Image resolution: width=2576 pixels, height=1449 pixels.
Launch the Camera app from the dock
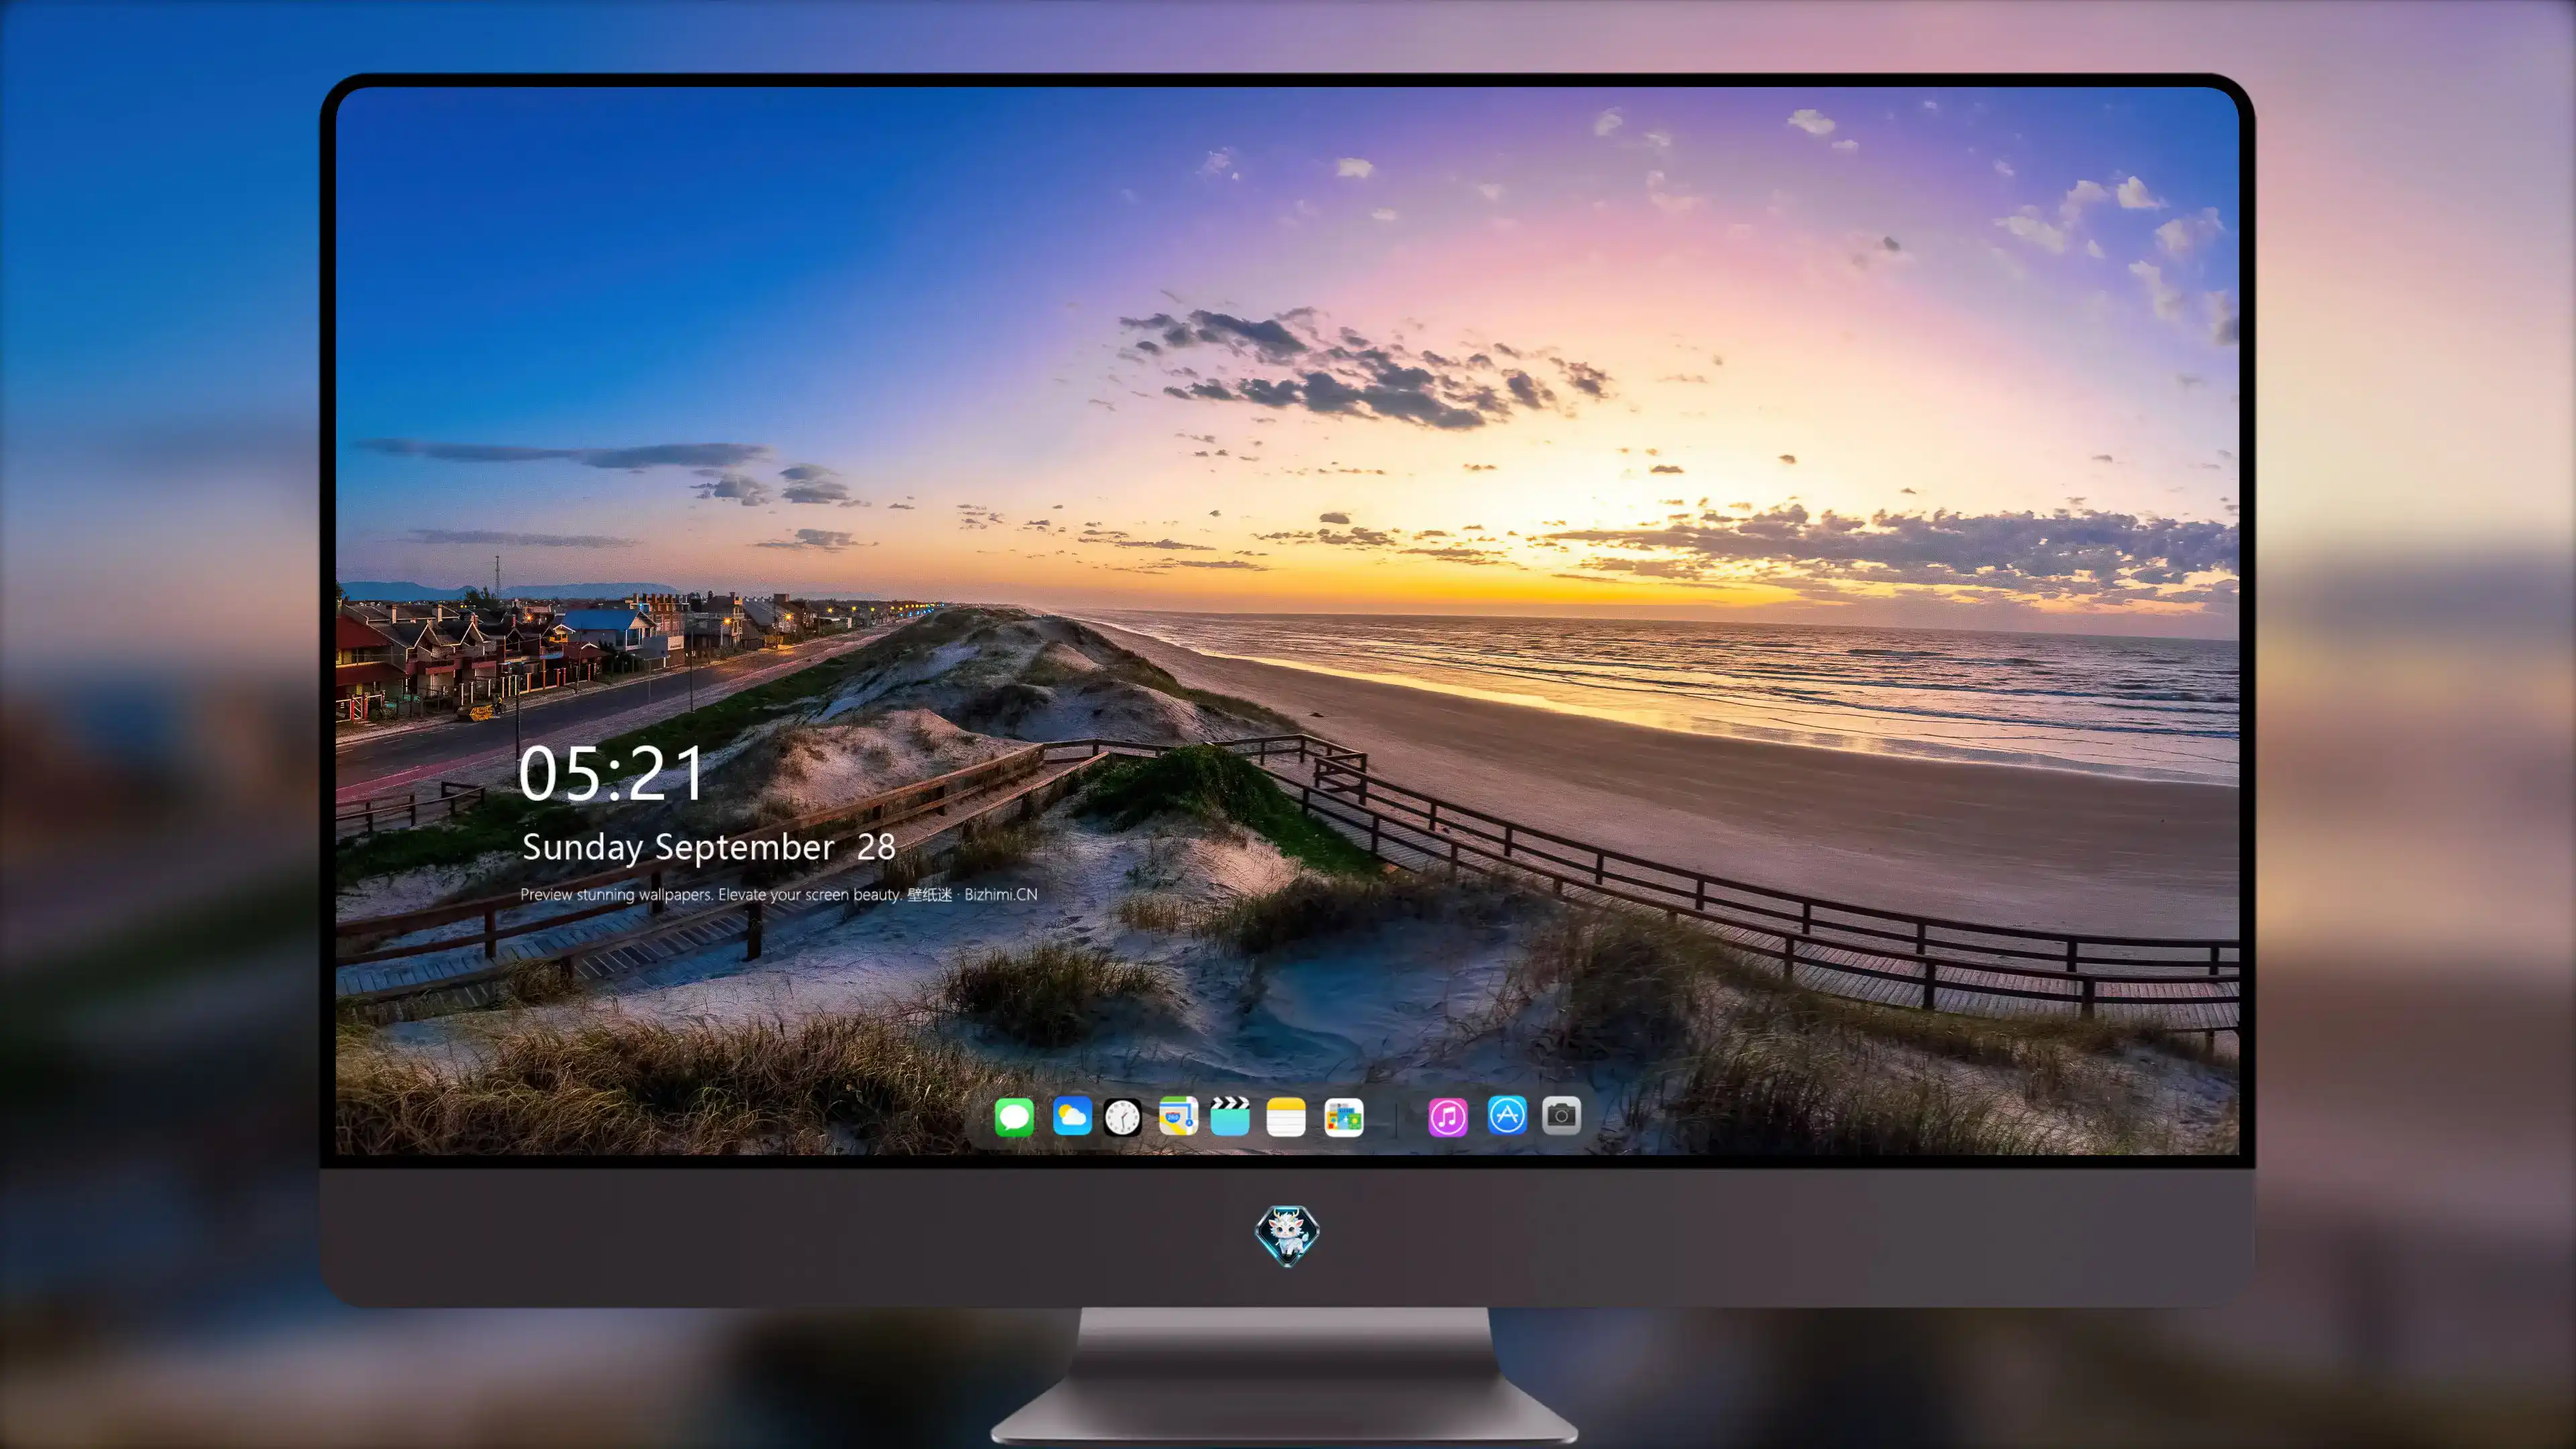tap(1561, 1115)
